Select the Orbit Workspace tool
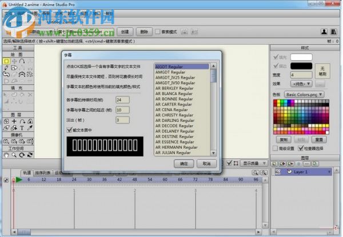Image resolution: width=343 pixels, height=237 pixels. click(x=30, y=155)
